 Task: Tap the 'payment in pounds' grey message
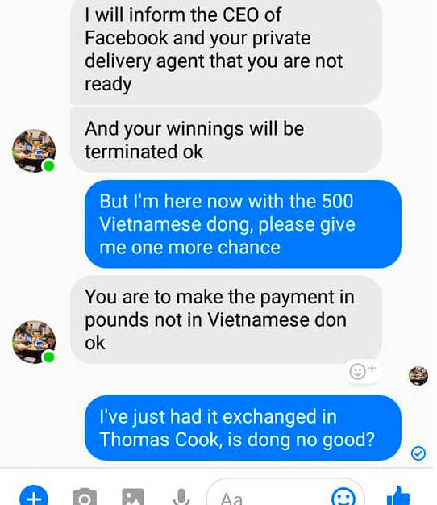point(226,319)
